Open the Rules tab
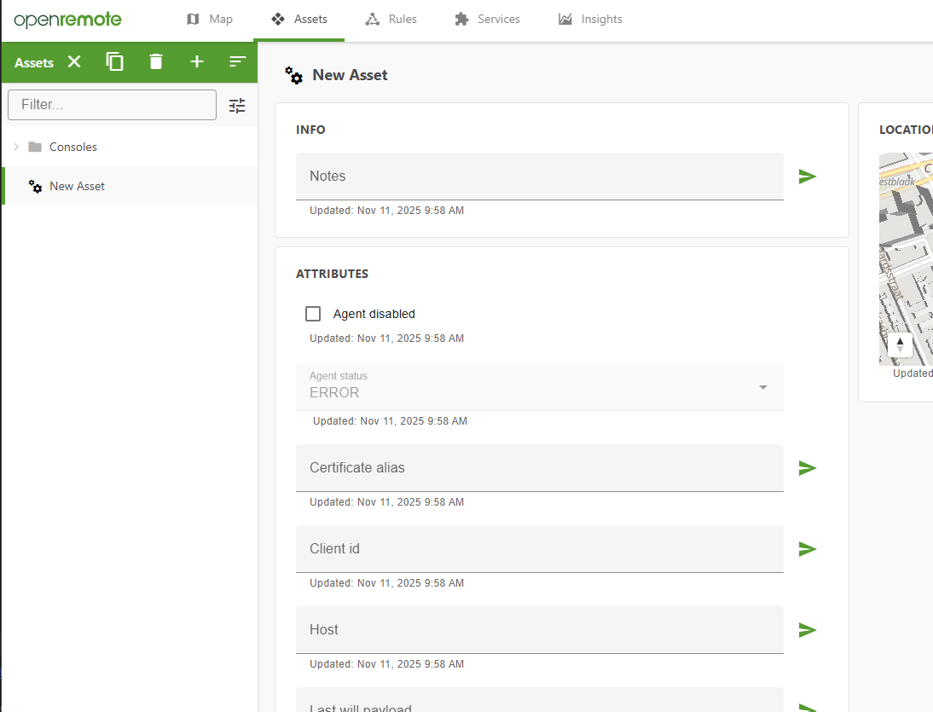The height and width of the screenshot is (712, 933). pos(391,19)
